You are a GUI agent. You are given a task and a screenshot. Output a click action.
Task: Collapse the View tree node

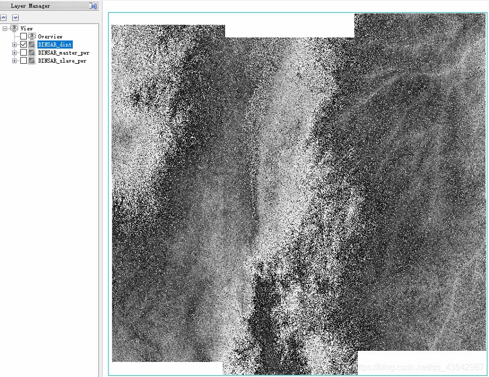pyautogui.click(x=5, y=28)
